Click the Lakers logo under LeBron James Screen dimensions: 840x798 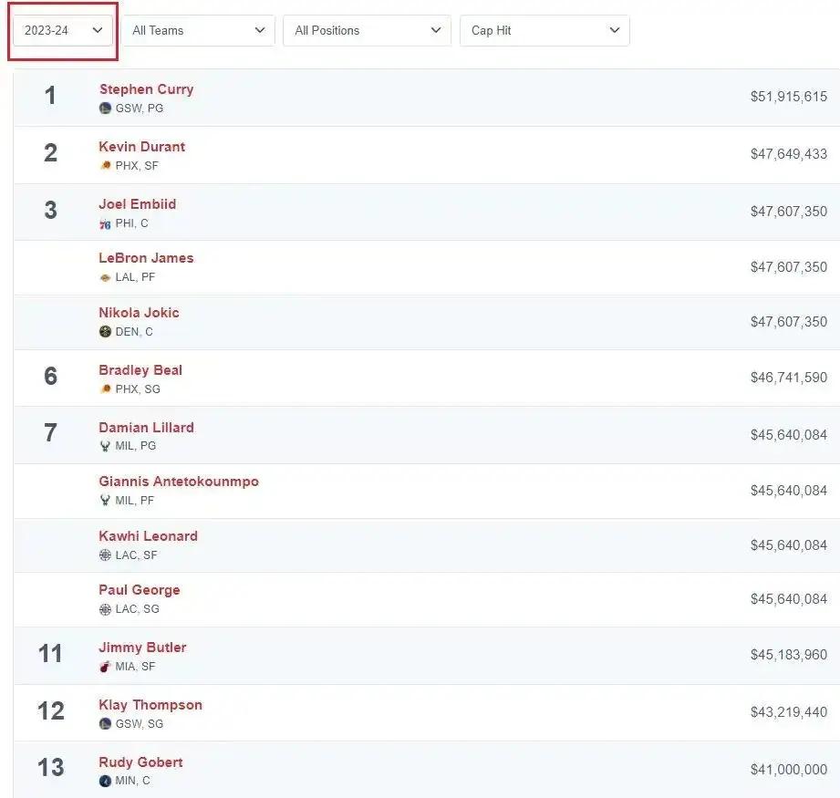105,277
